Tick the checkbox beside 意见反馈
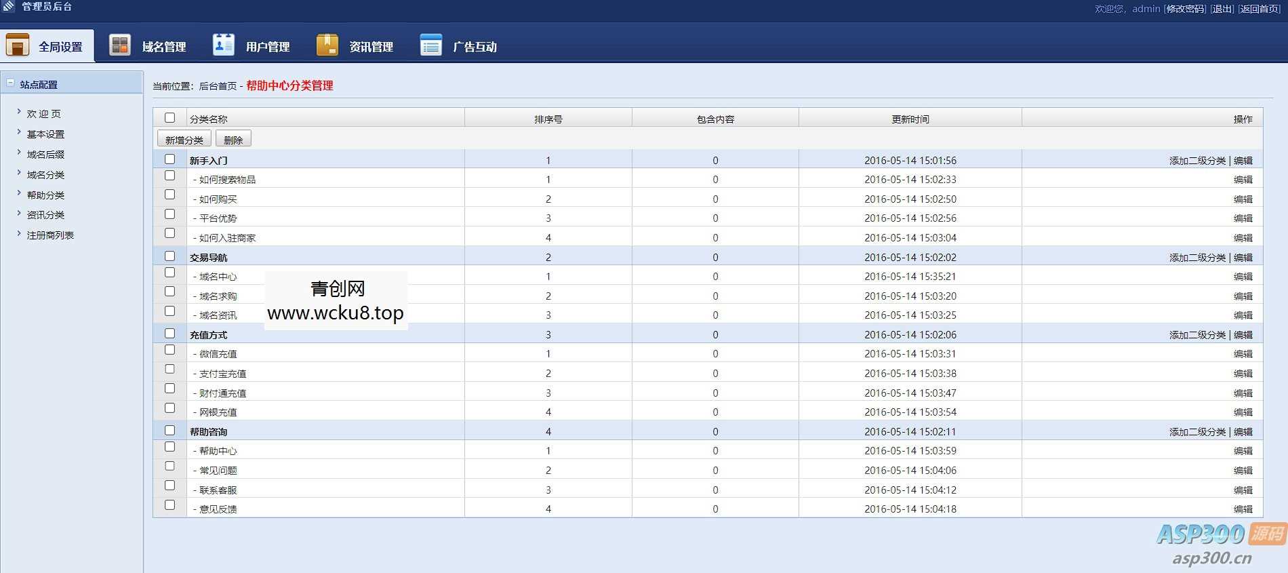Screen dimensions: 1288x573 coord(169,505)
